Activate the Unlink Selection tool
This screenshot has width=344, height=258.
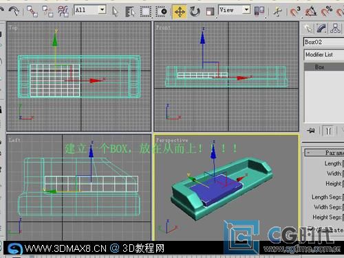47,11
